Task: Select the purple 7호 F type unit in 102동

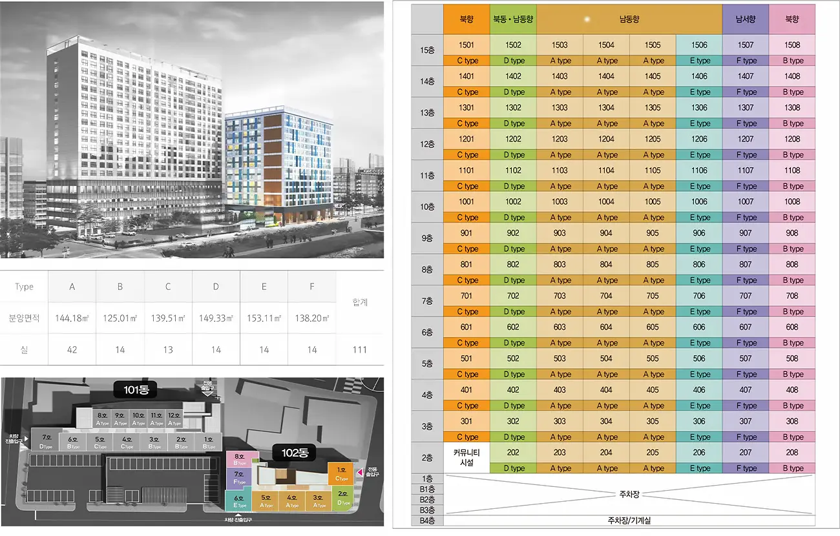Action: click(239, 479)
